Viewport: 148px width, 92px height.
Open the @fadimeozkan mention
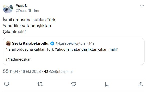[19, 59]
